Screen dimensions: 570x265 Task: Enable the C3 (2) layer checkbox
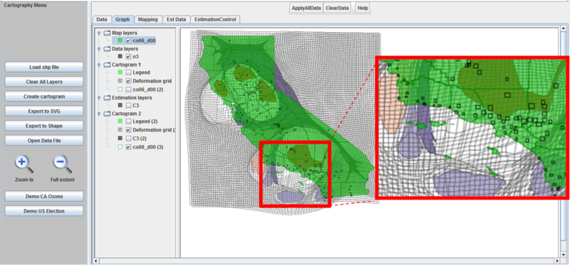coord(128,139)
